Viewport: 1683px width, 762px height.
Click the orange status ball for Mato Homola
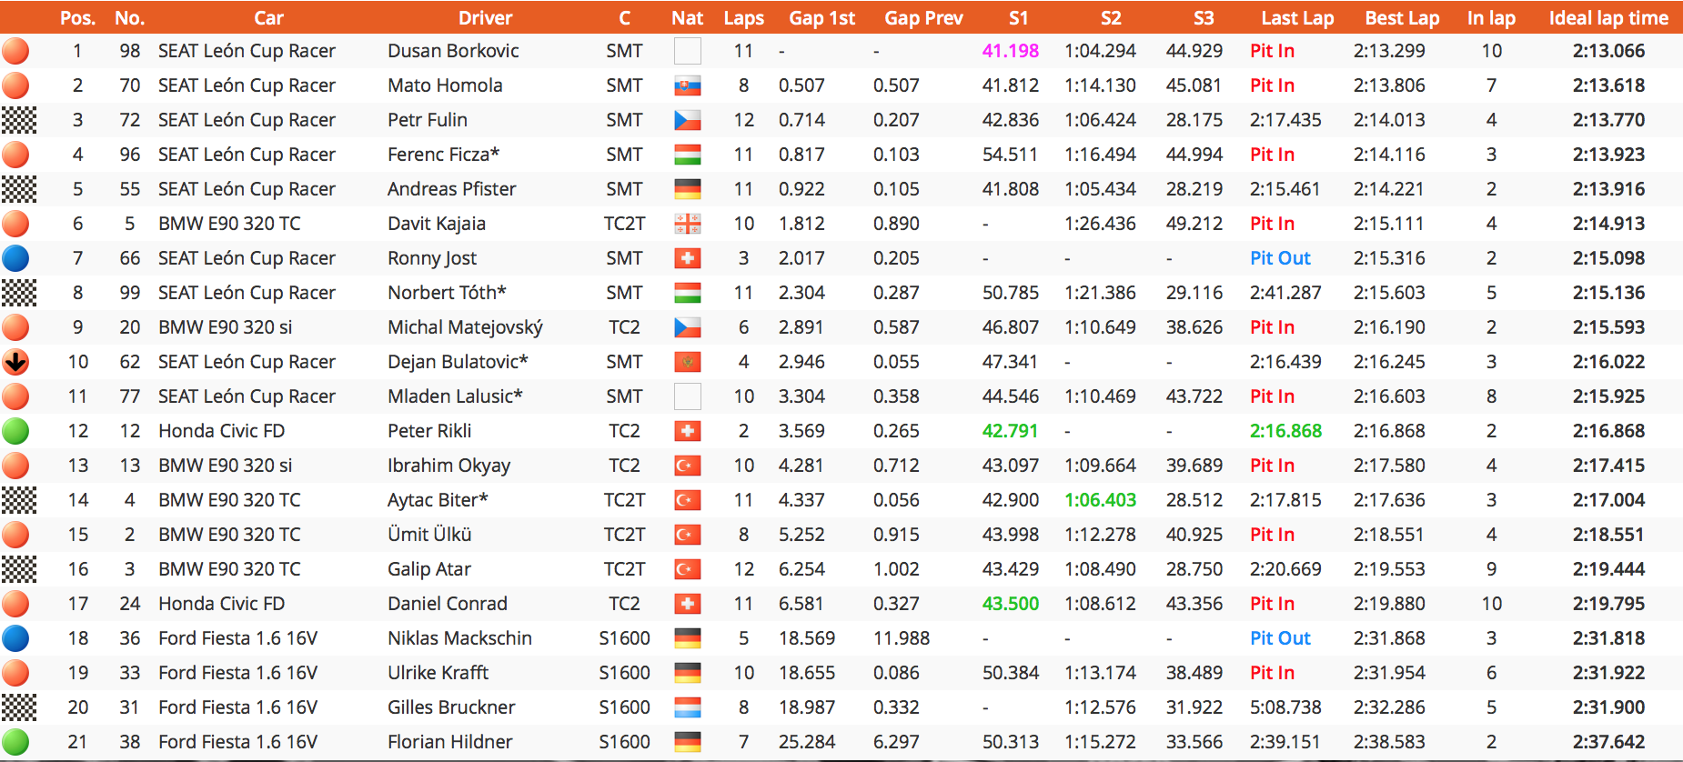point(15,85)
